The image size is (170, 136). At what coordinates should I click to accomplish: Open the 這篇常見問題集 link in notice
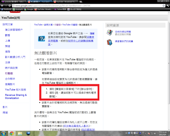(71, 39)
